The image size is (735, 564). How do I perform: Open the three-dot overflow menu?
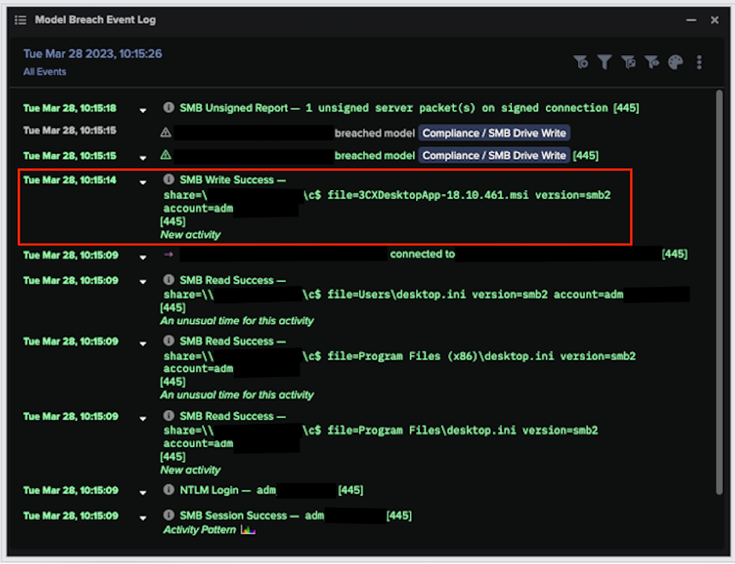click(x=699, y=62)
